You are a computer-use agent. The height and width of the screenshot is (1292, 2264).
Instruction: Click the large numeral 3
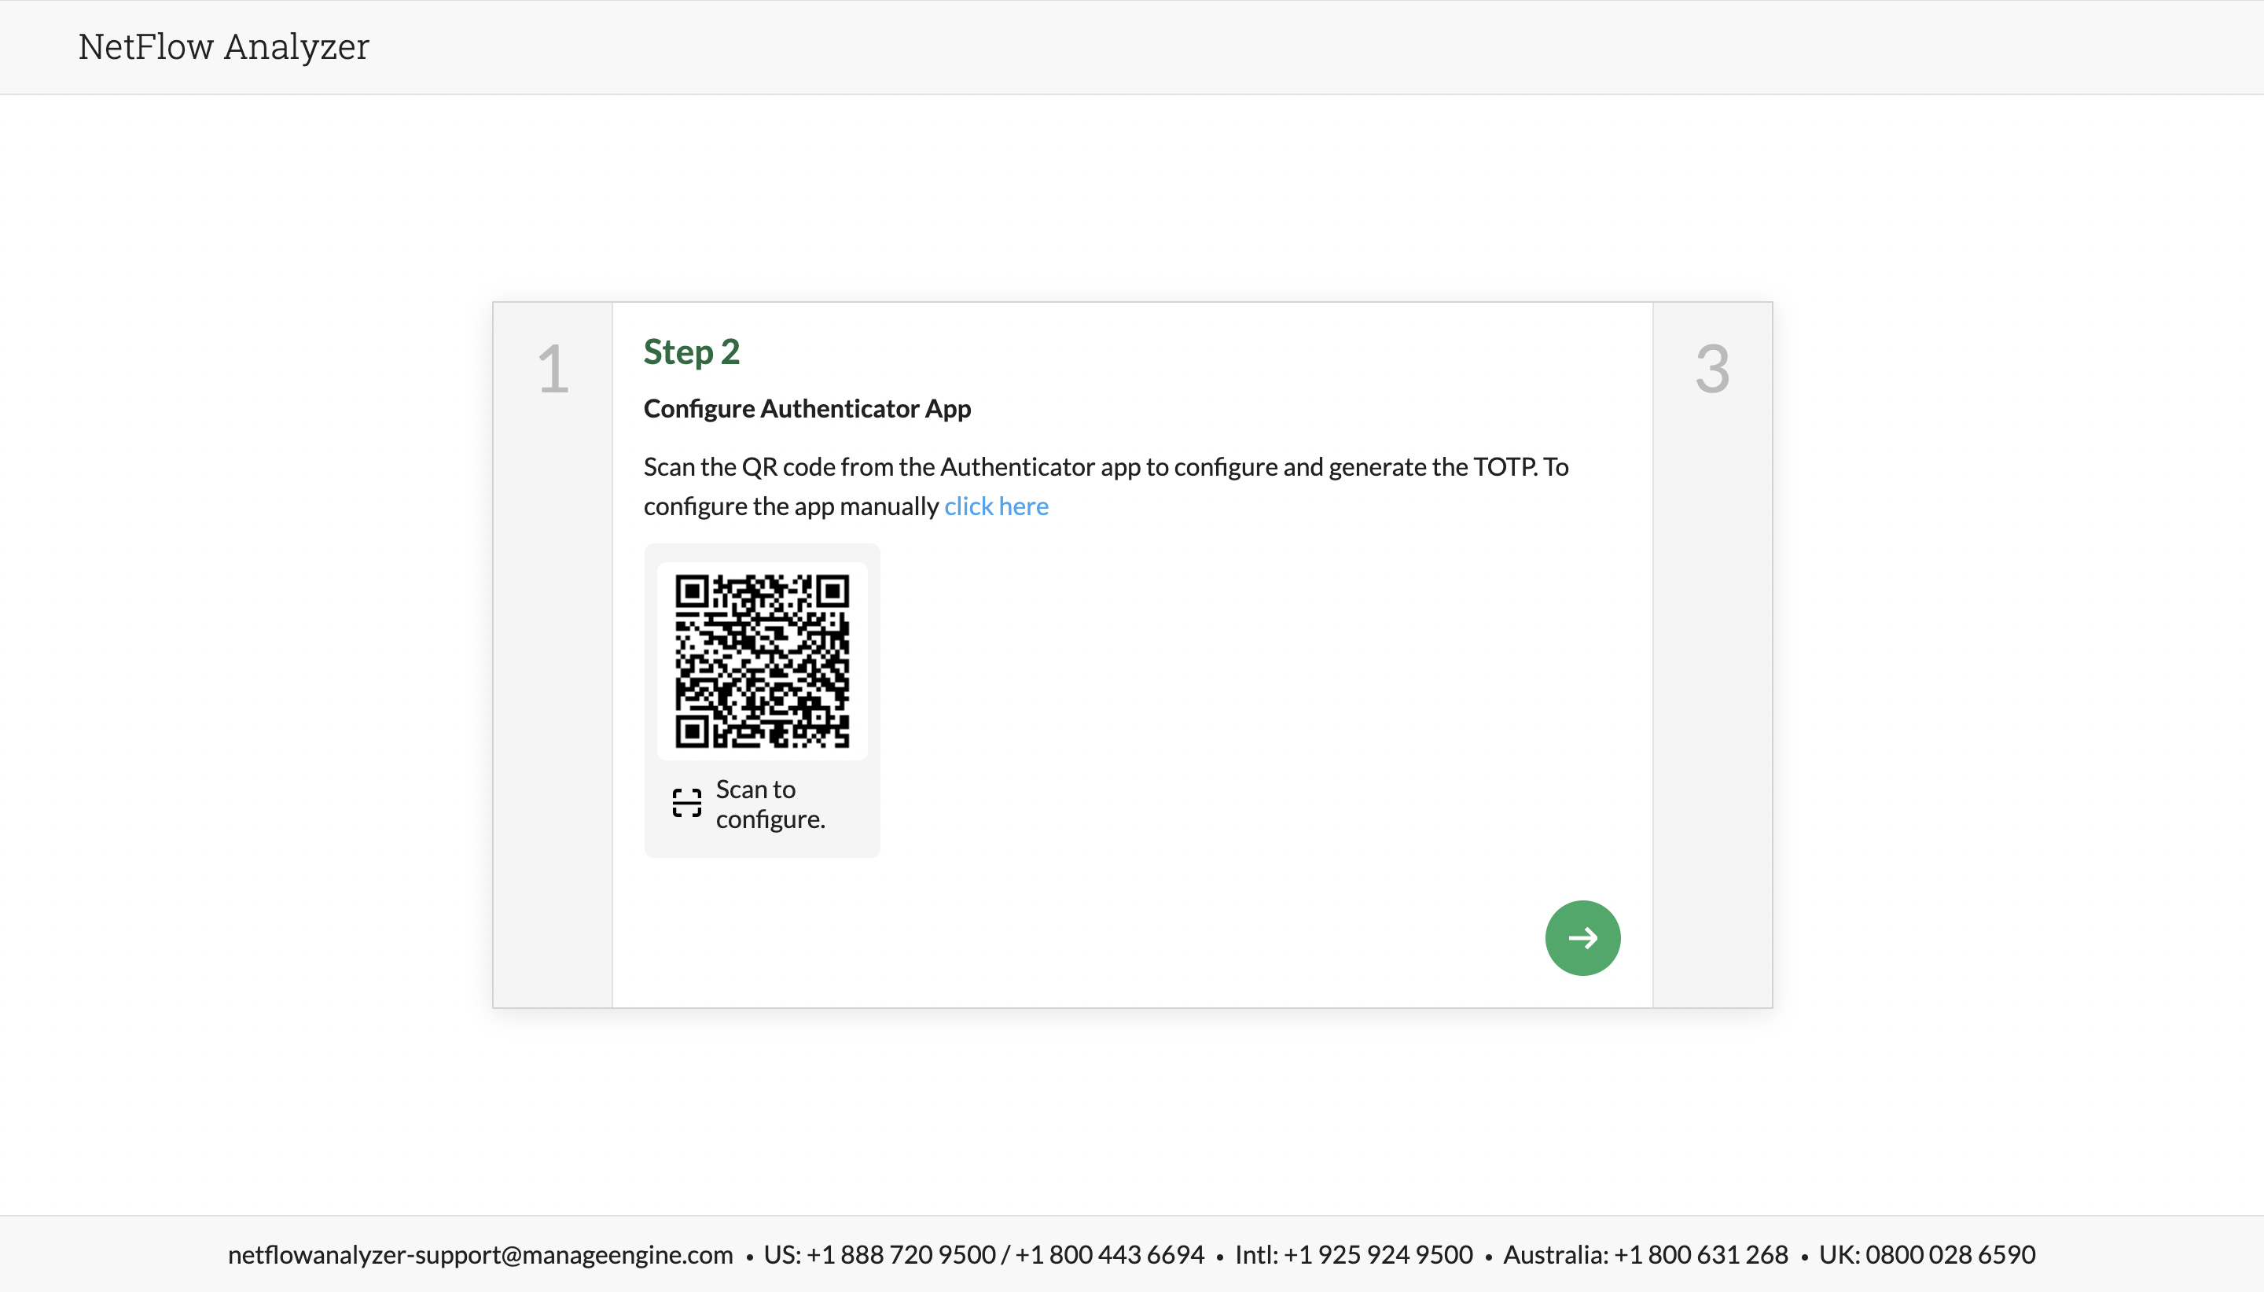pos(1711,369)
